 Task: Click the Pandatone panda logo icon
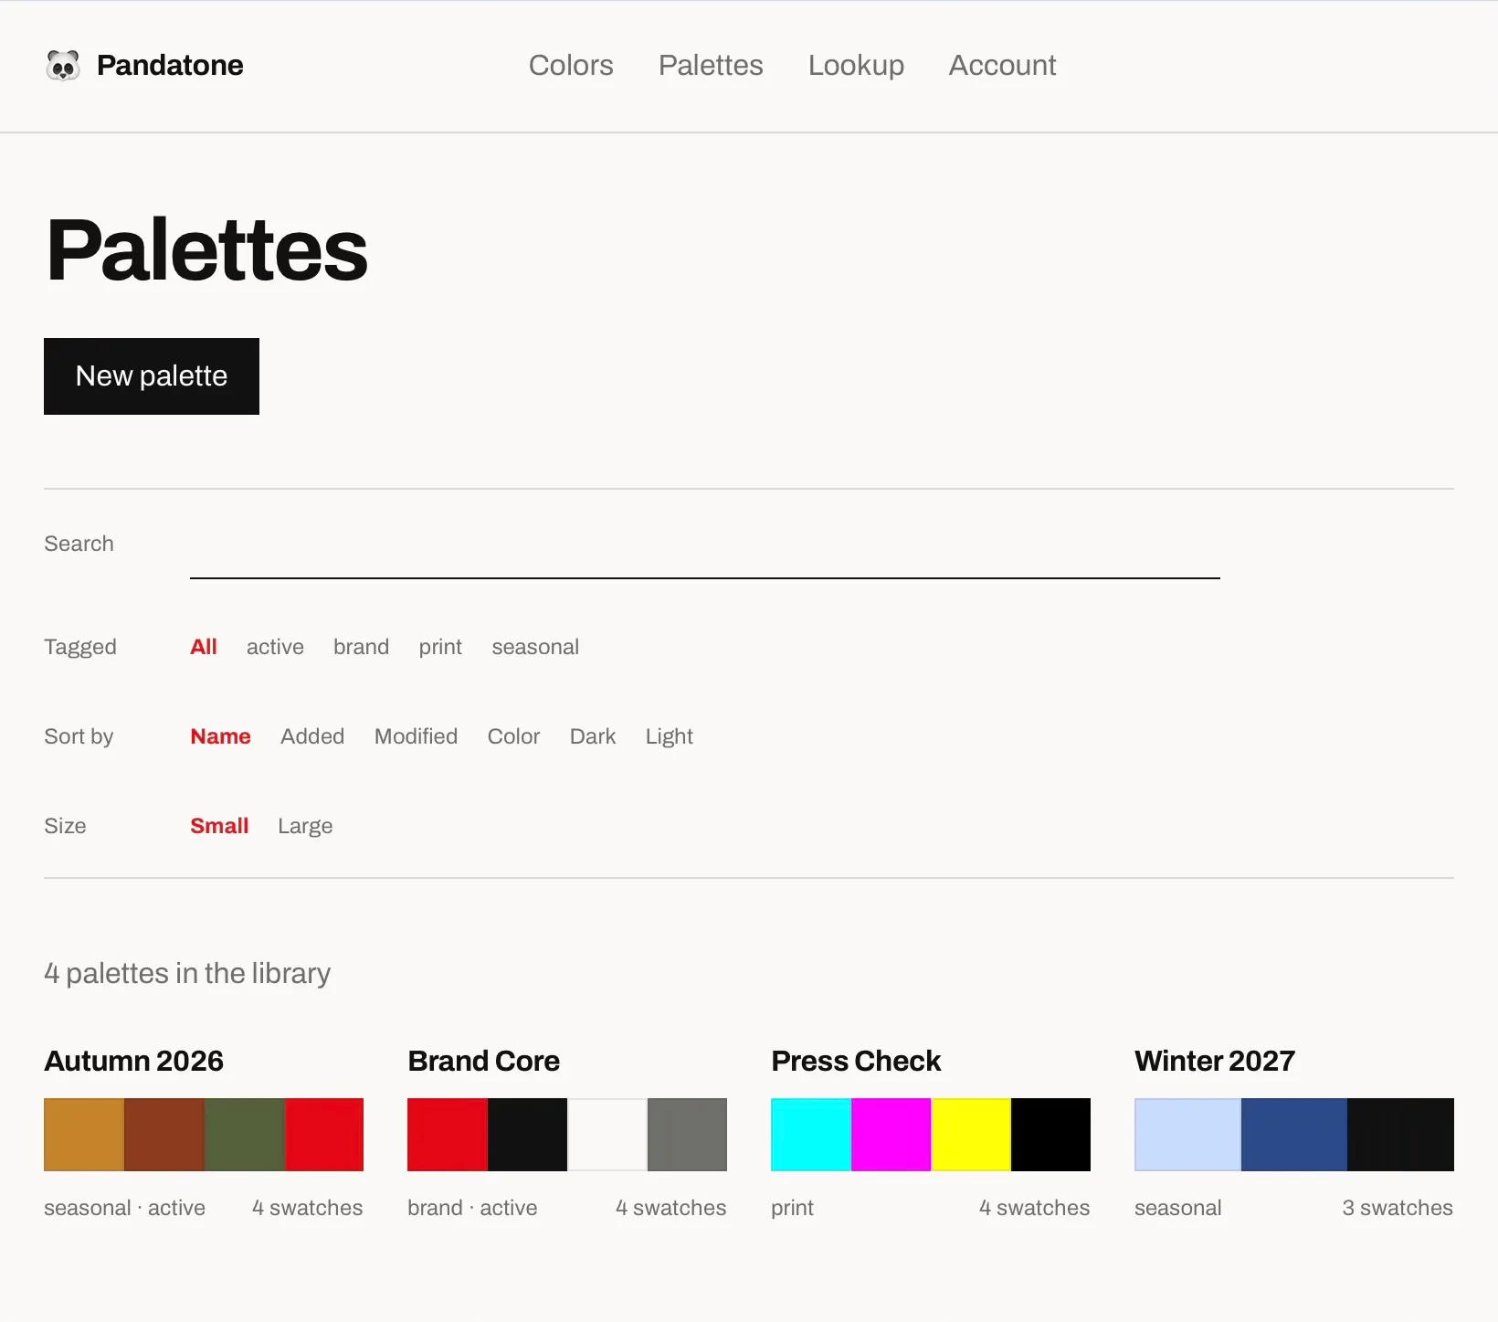click(x=63, y=66)
